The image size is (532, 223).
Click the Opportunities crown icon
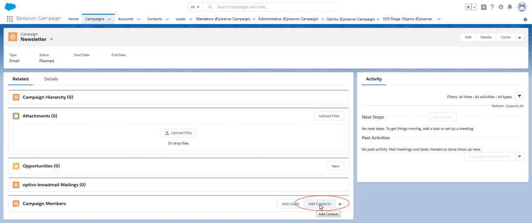[x=16, y=166]
